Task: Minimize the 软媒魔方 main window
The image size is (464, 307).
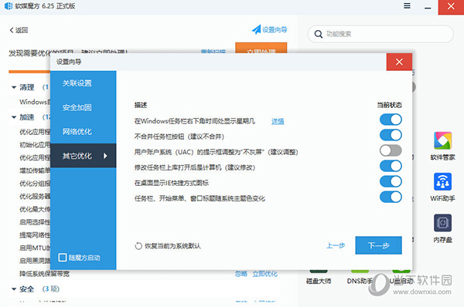Action: click(428, 7)
